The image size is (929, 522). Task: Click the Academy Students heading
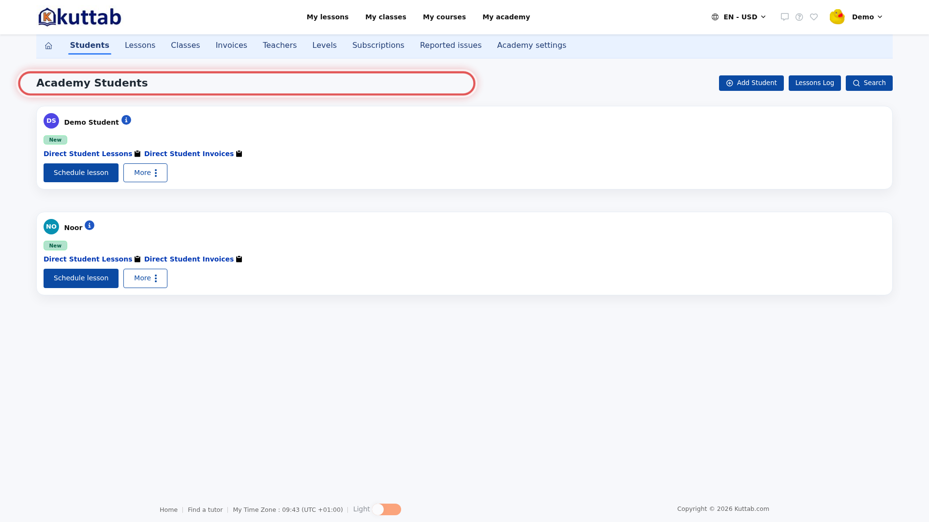(92, 83)
